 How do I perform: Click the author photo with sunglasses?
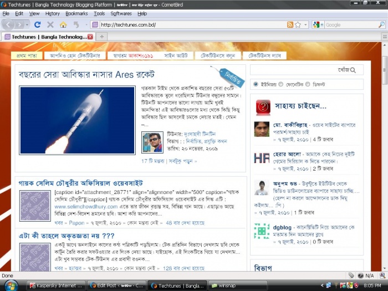152,142
